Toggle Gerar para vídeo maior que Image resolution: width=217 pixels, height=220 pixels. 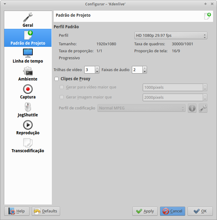point(62,87)
